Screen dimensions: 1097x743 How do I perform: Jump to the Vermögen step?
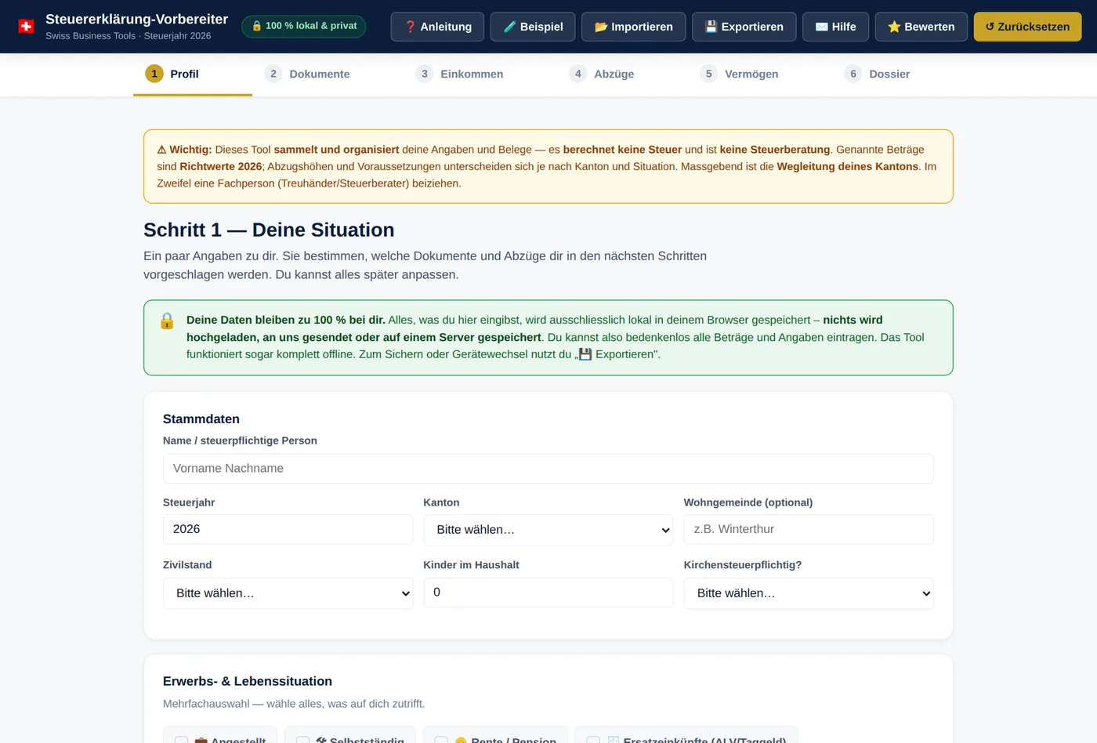coord(739,74)
